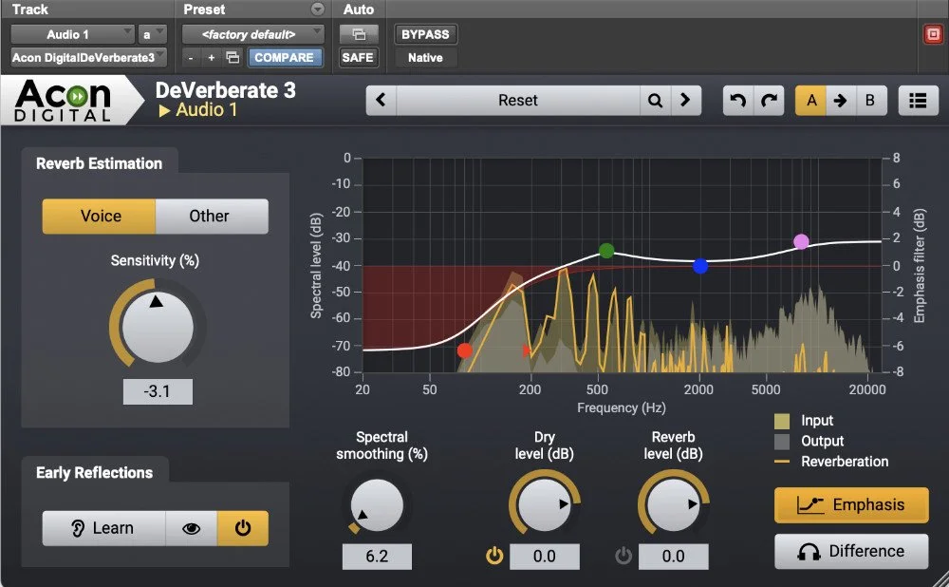Open the plugin menu list icon
This screenshot has width=949, height=587.
click(918, 100)
